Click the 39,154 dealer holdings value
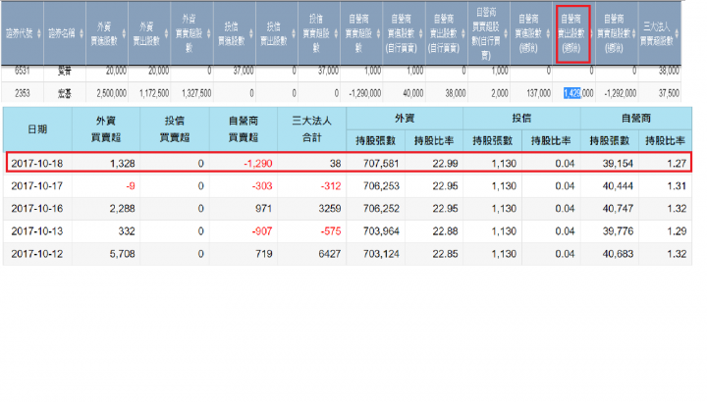This screenshot has height=402, width=707. [618, 164]
